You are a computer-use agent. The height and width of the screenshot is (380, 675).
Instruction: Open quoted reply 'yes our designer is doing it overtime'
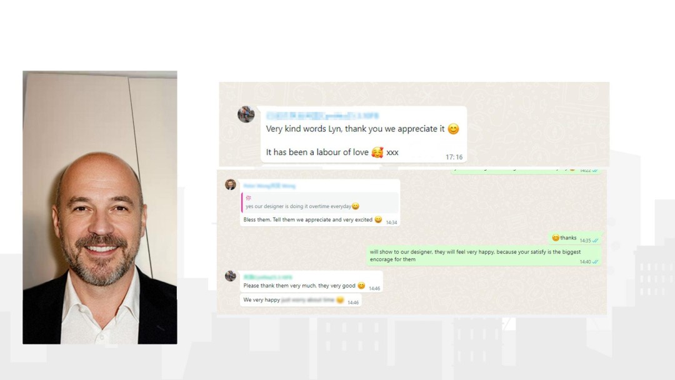click(320, 202)
